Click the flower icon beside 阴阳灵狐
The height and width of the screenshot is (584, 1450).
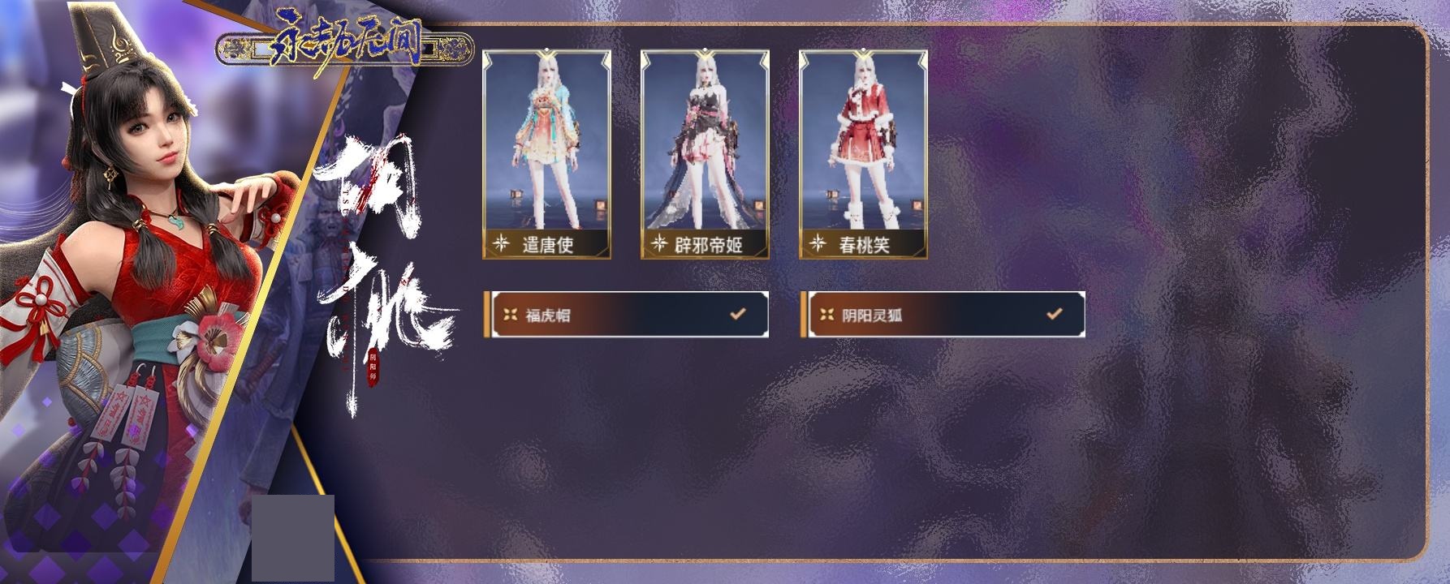826,315
